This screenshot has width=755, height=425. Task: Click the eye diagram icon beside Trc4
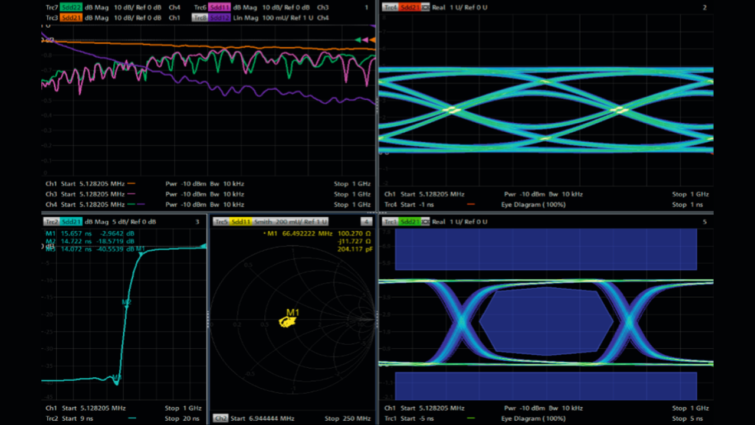click(425, 8)
